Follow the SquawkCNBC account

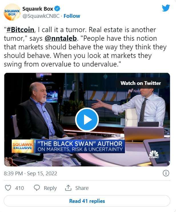[72, 16]
